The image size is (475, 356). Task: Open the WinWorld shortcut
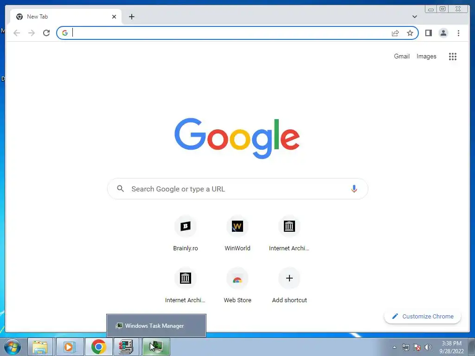pos(237,234)
